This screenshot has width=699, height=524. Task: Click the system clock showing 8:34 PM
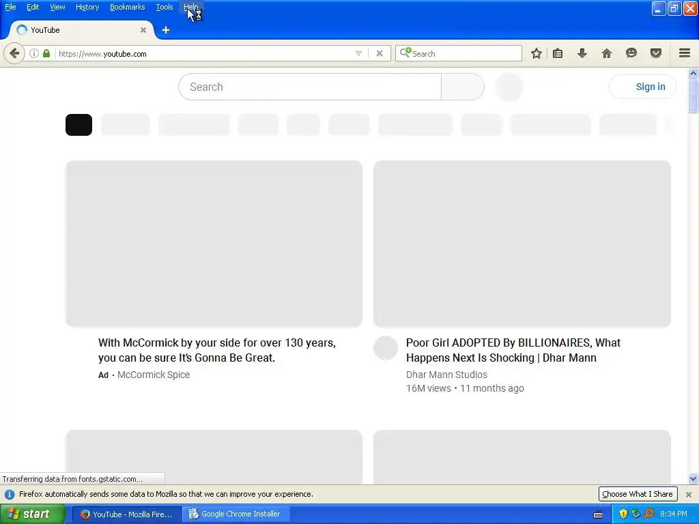674,514
